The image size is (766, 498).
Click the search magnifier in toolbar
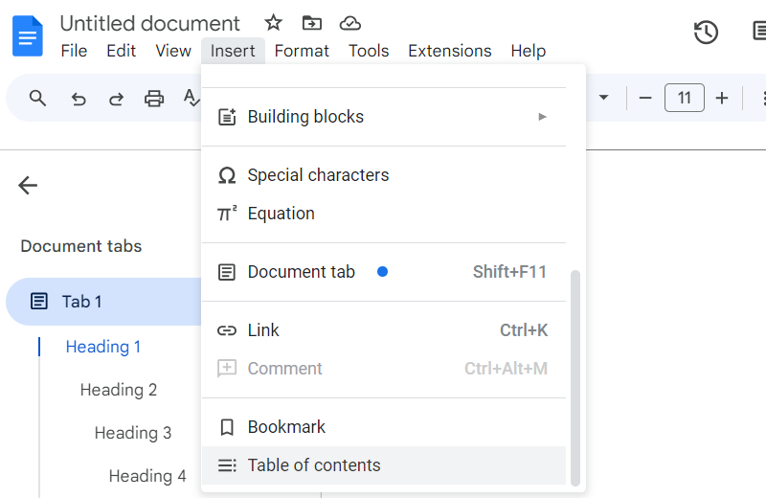pyautogui.click(x=37, y=98)
